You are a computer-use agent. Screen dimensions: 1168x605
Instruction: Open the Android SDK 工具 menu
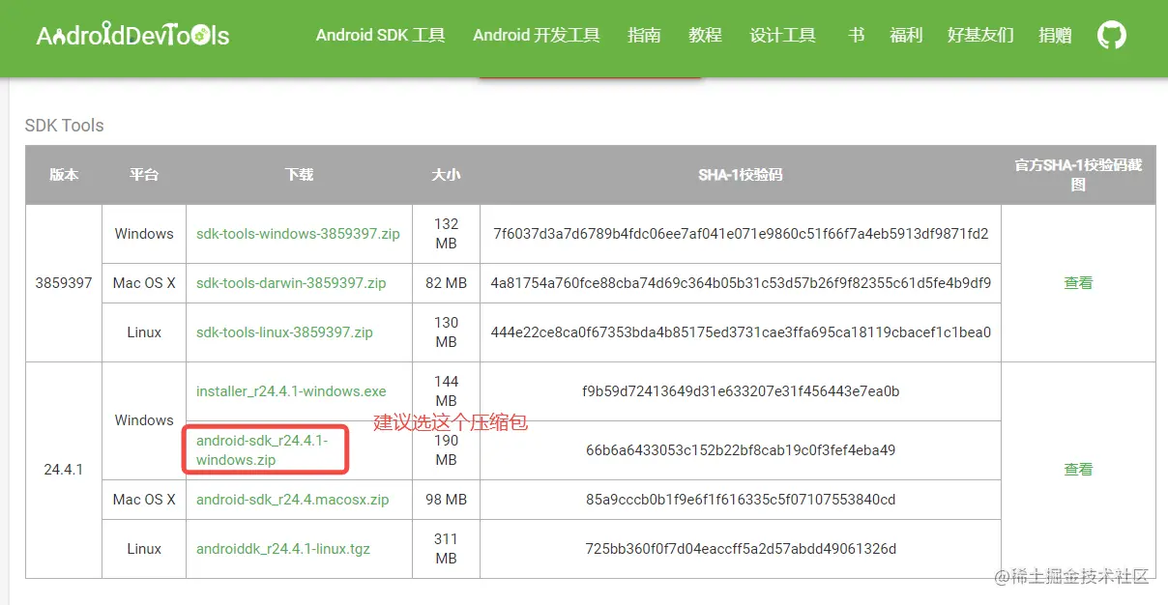point(381,36)
